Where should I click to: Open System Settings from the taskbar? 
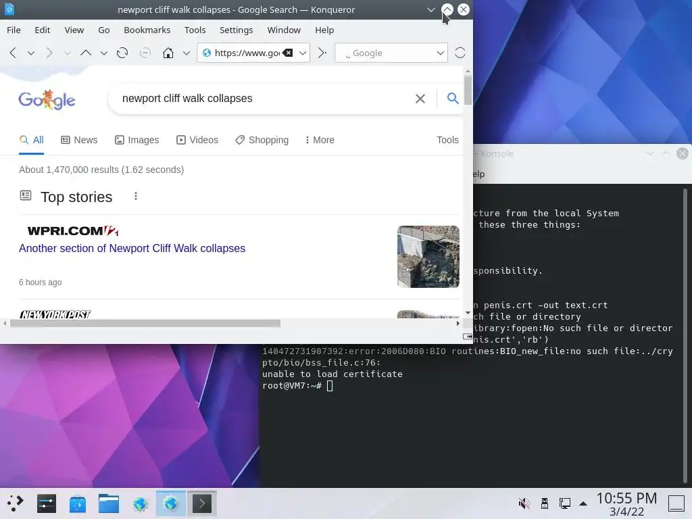point(47,503)
